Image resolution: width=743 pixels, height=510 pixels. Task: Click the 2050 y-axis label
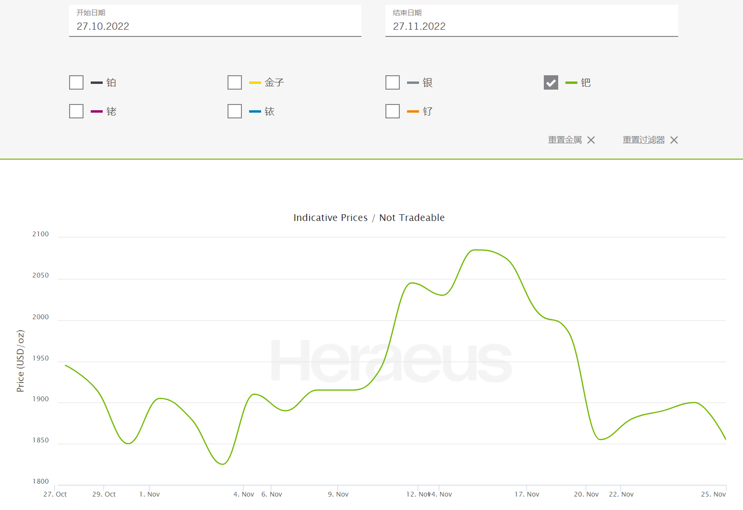(41, 276)
